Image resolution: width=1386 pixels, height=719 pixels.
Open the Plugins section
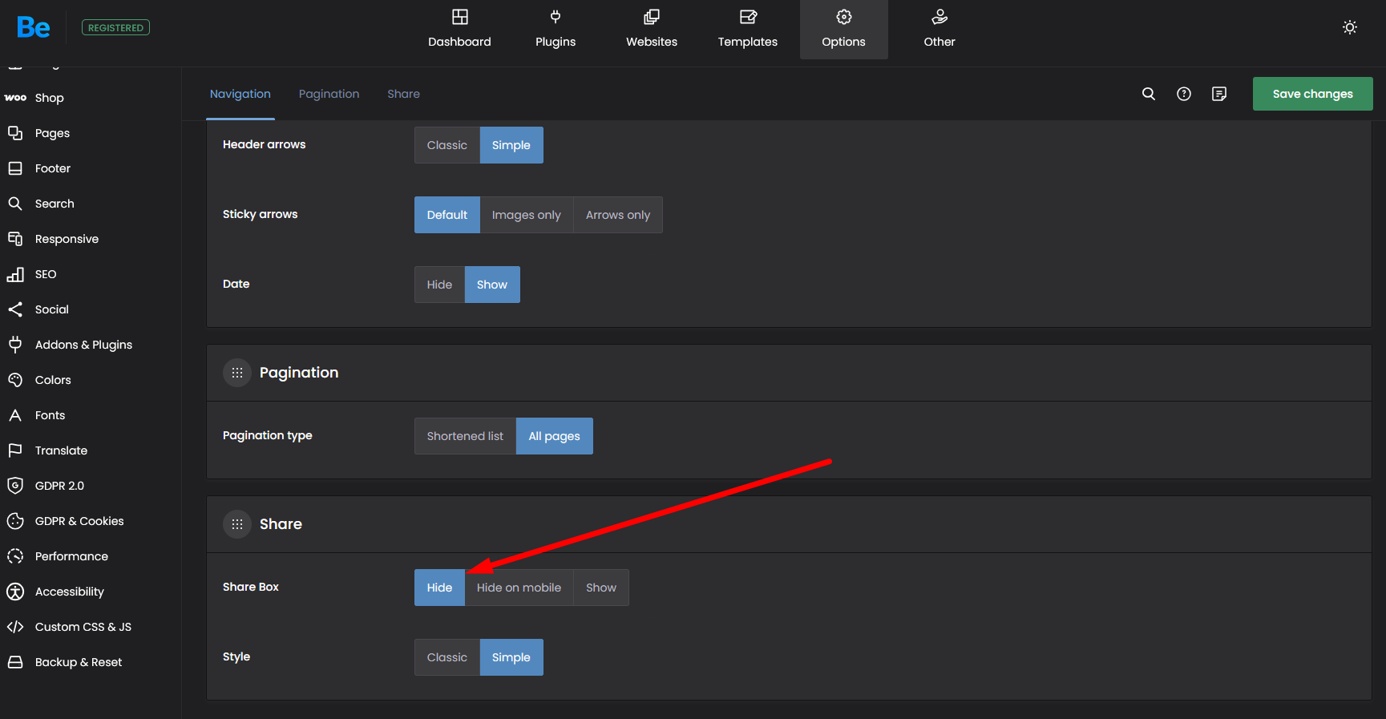point(555,30)
